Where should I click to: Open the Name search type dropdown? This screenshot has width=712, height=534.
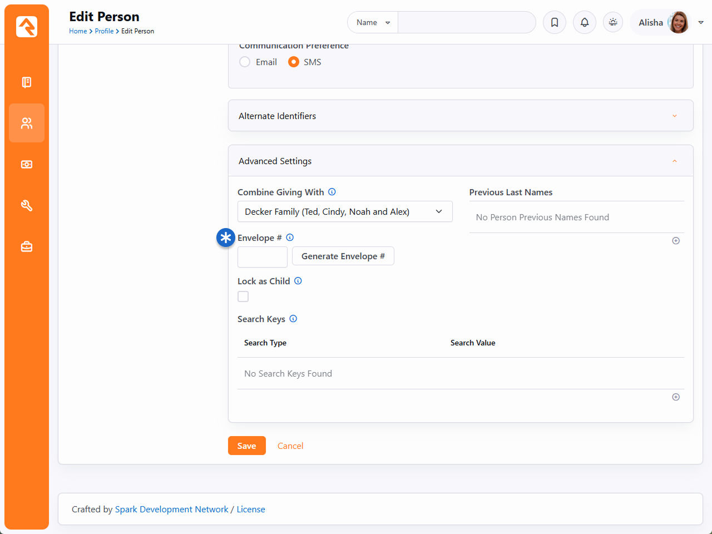(x=373, y=22)
